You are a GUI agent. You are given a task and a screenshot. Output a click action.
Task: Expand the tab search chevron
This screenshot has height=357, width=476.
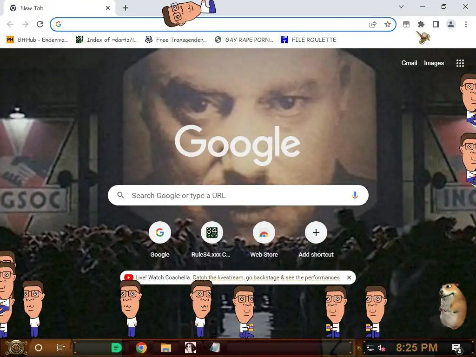(x=401, y=7)
